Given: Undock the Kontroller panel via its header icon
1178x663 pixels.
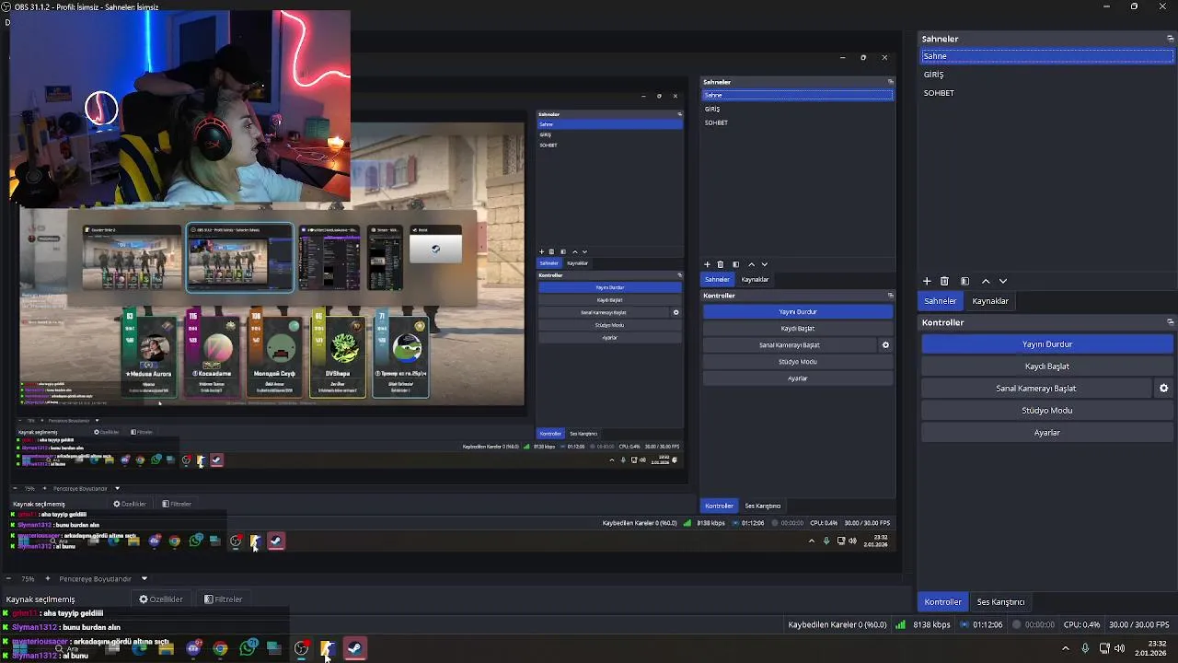Looking at the screenshot, I should (x=1171, y=322).
